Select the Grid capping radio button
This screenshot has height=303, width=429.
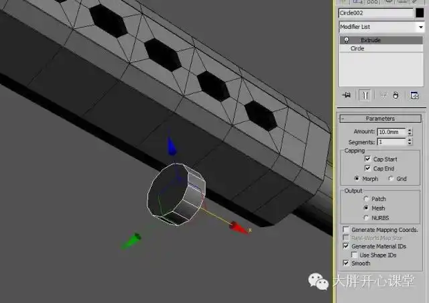coord(391,179)
